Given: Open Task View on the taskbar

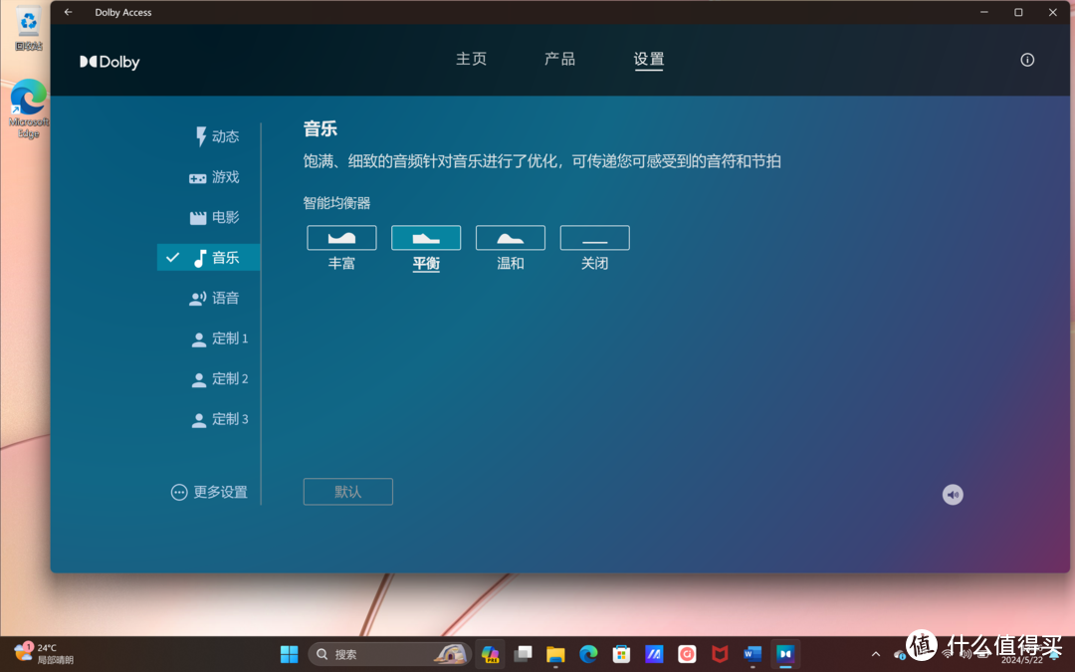Looking at the screenshot, I should [524, 654].
